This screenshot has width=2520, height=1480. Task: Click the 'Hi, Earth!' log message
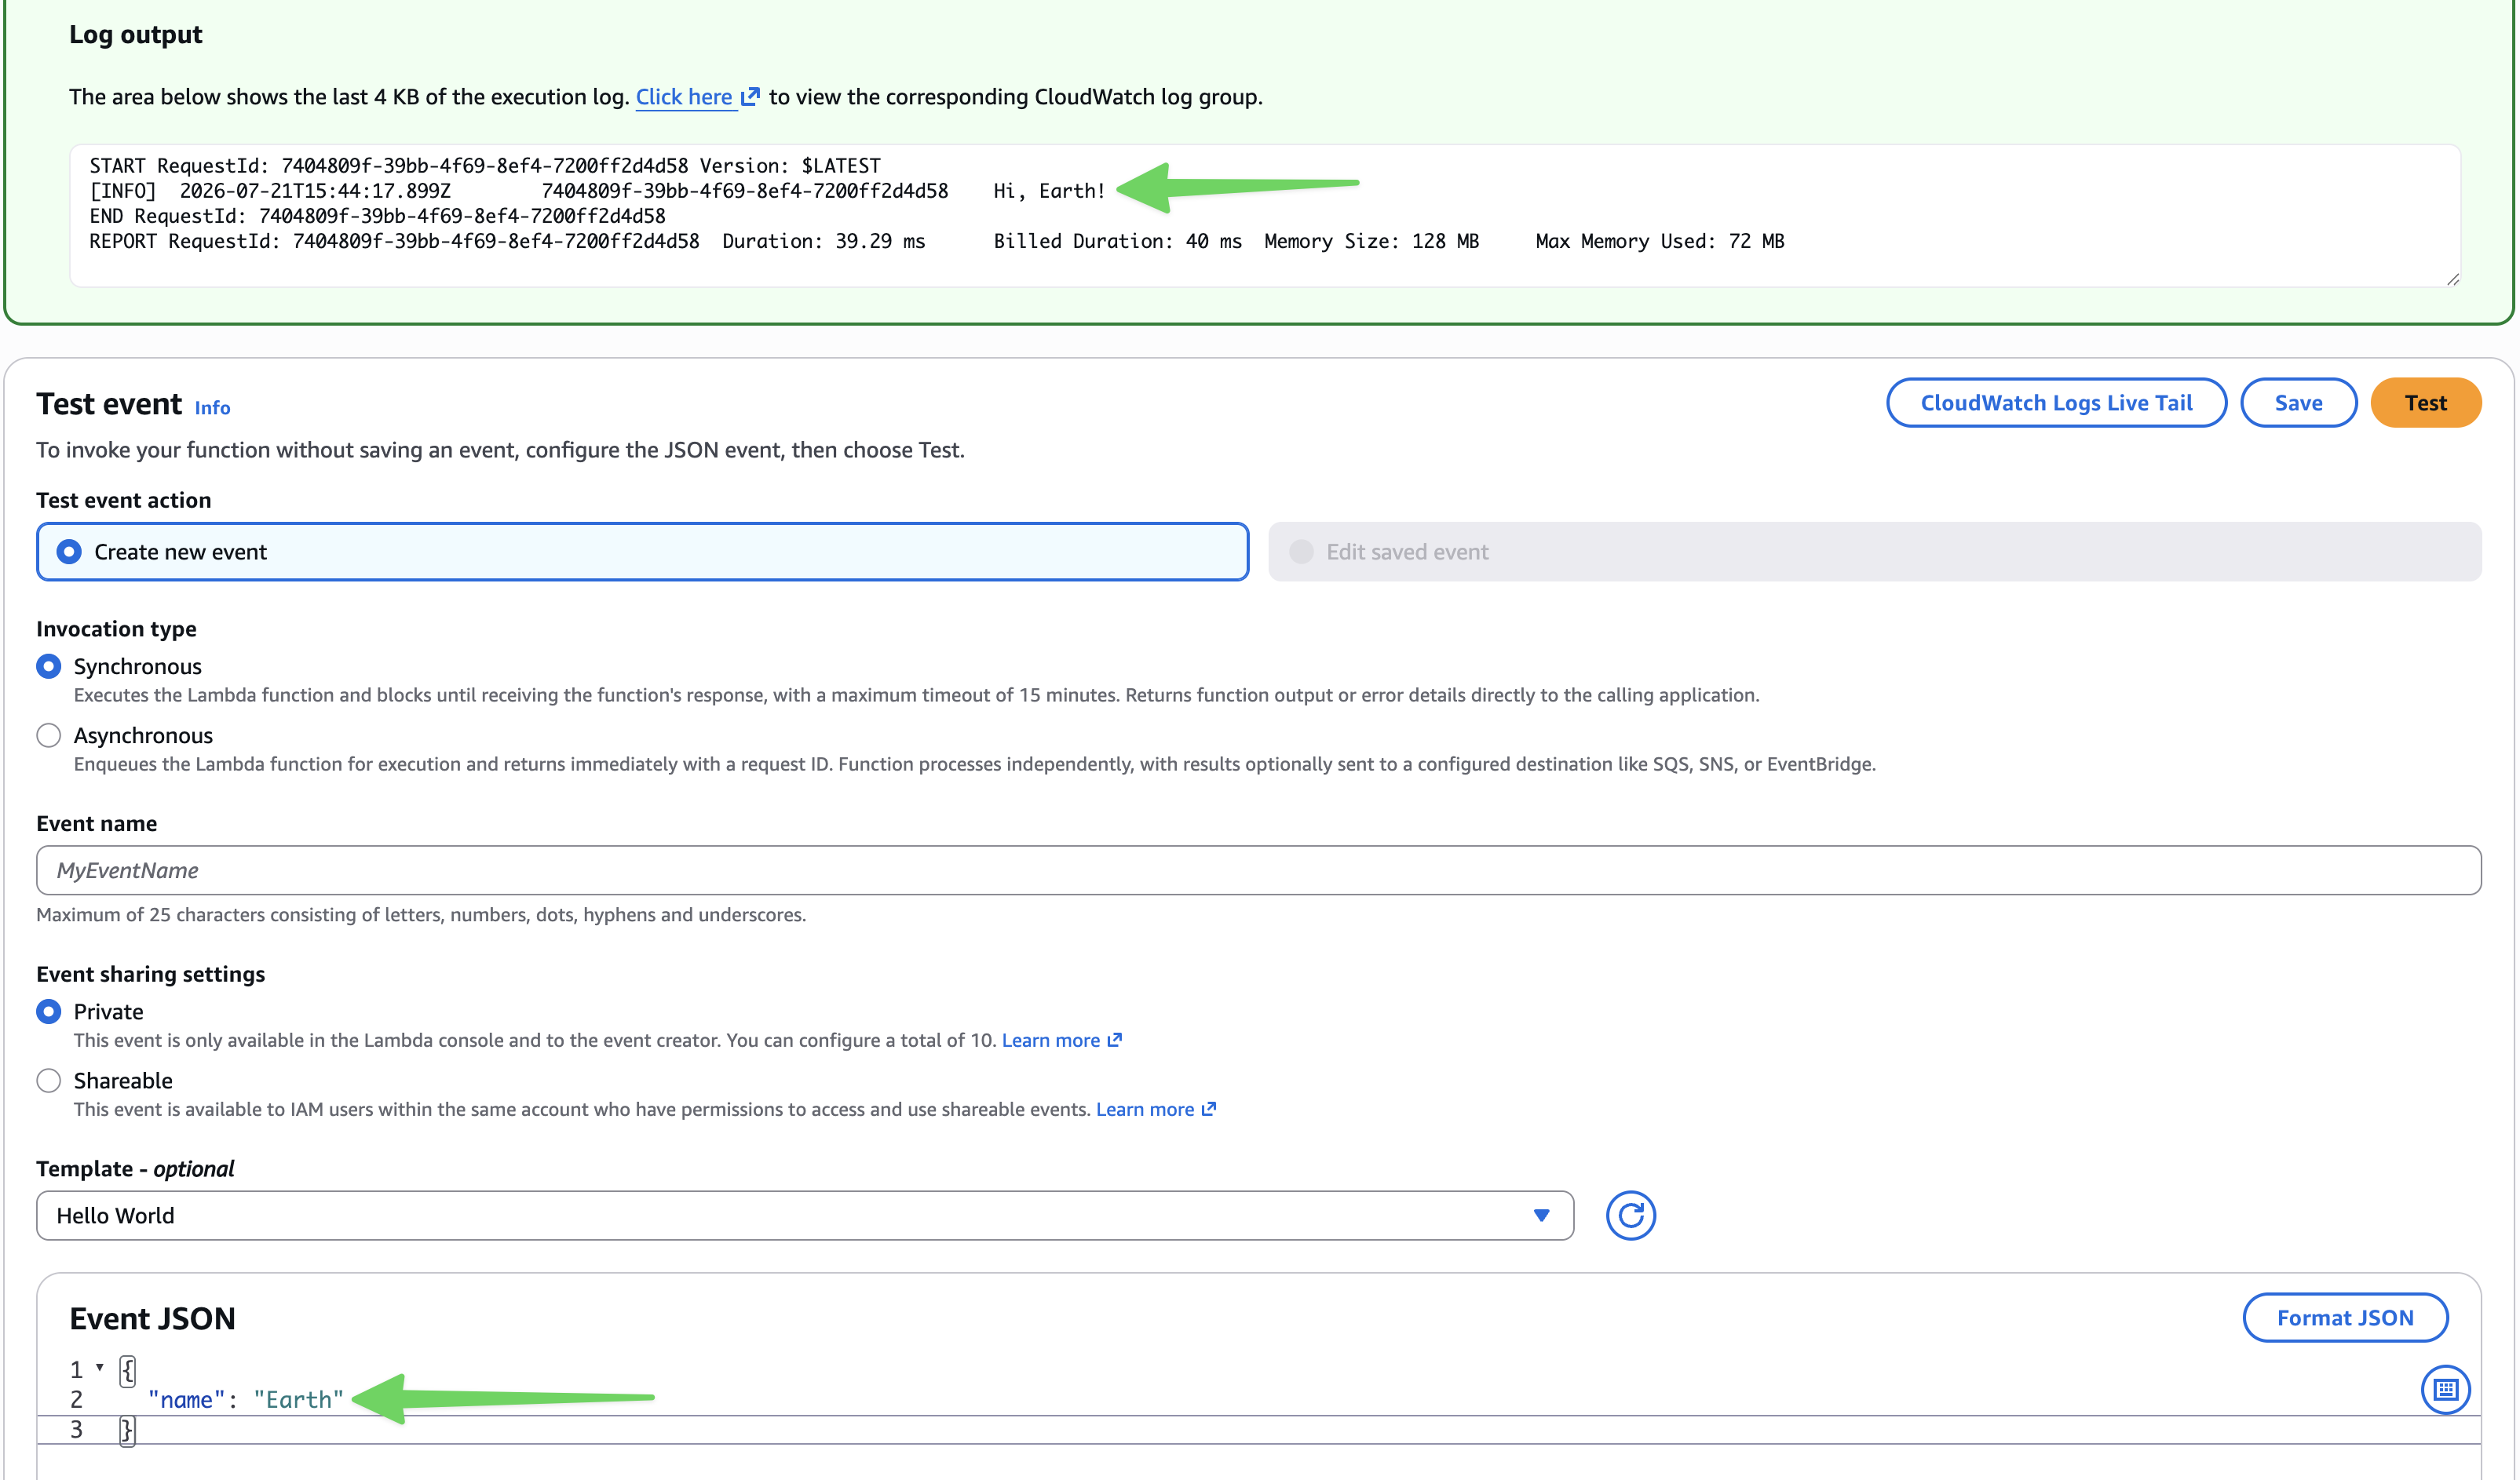pos(1049,191)
